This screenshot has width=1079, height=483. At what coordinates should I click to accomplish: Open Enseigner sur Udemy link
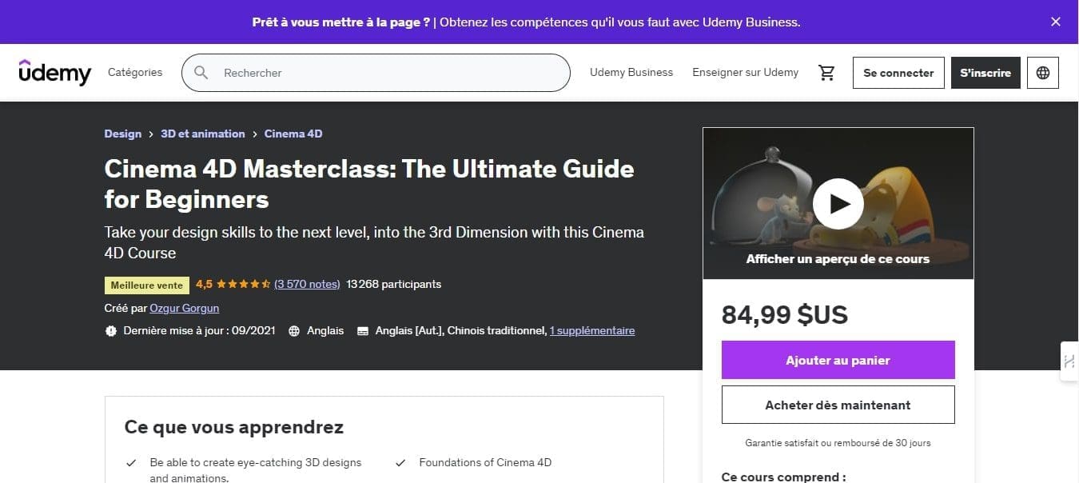(745, 72)
